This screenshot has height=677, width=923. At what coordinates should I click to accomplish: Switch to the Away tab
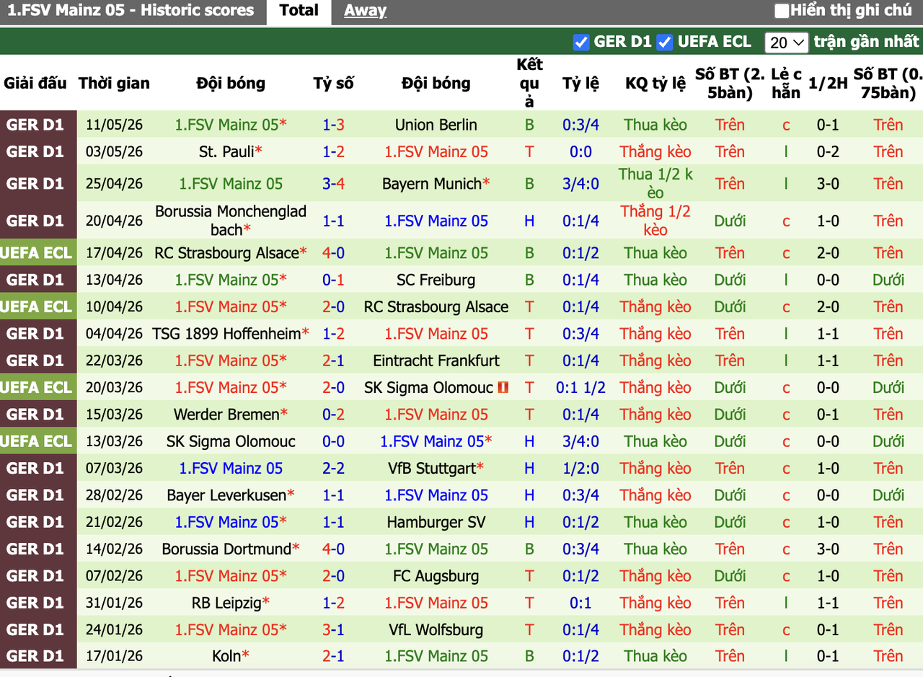click(x=365, y=11)
